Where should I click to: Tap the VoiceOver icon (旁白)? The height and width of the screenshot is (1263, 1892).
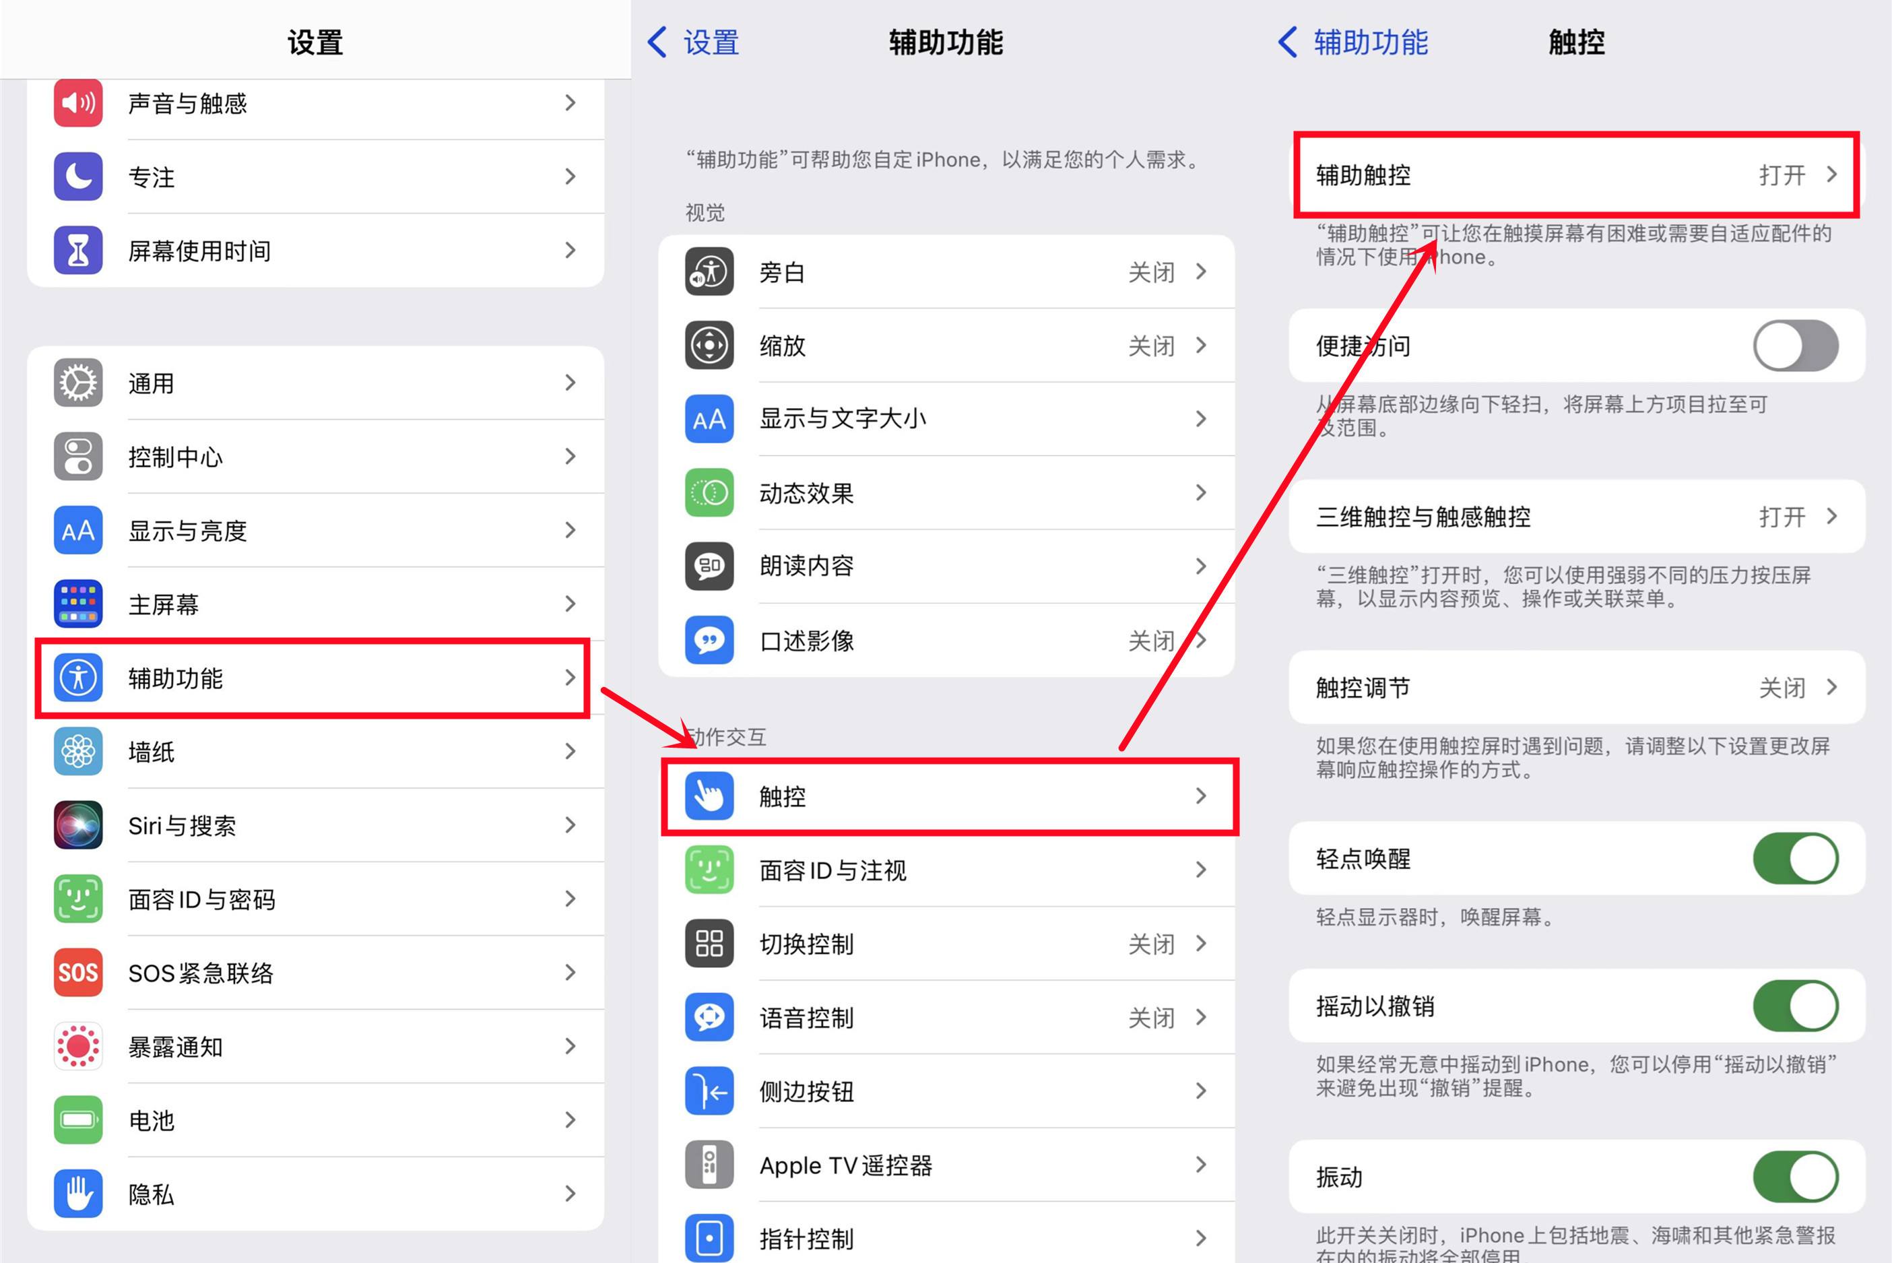[x=710, y=271]
